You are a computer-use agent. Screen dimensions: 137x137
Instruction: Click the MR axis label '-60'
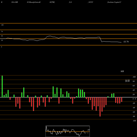[134, 112]
